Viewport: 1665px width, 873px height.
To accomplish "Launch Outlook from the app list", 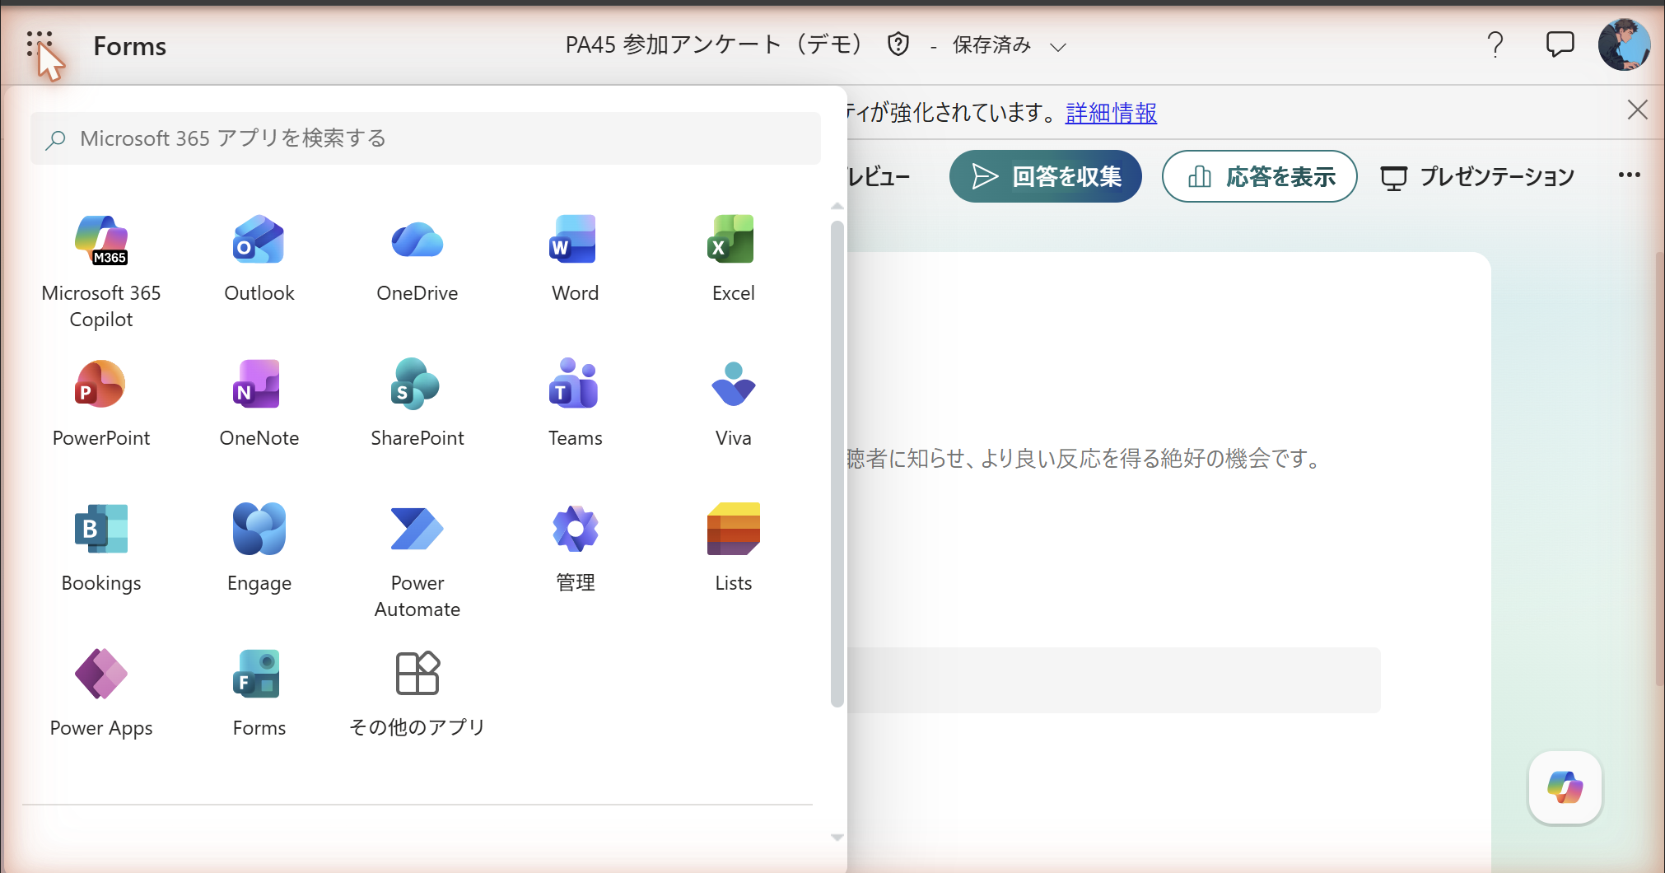I will pyautogui.click(x=259, y=259).
